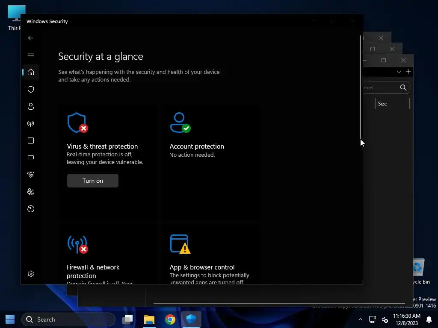Expand the chevron dropdown in the background window tab bar
Viewport: 438px width, 328px height.
(x=399, y=72)
